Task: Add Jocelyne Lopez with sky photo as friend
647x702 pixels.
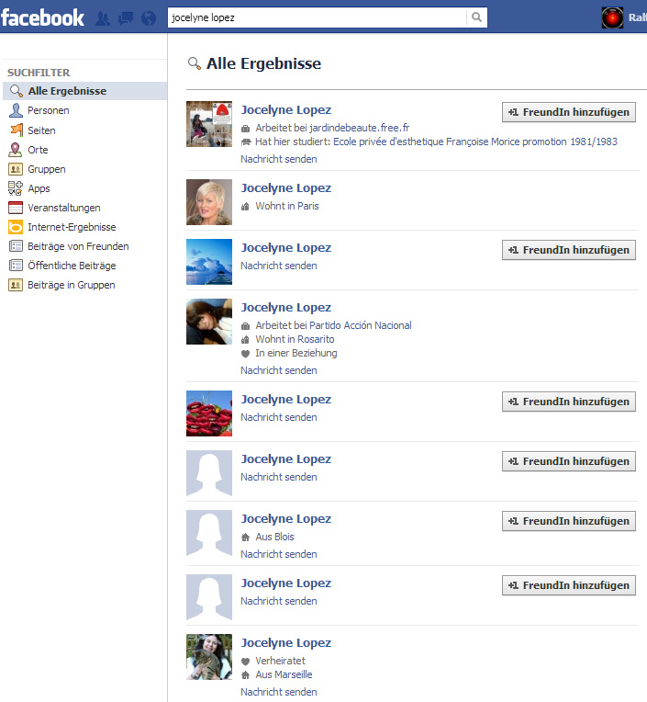Action: (569, 250)
